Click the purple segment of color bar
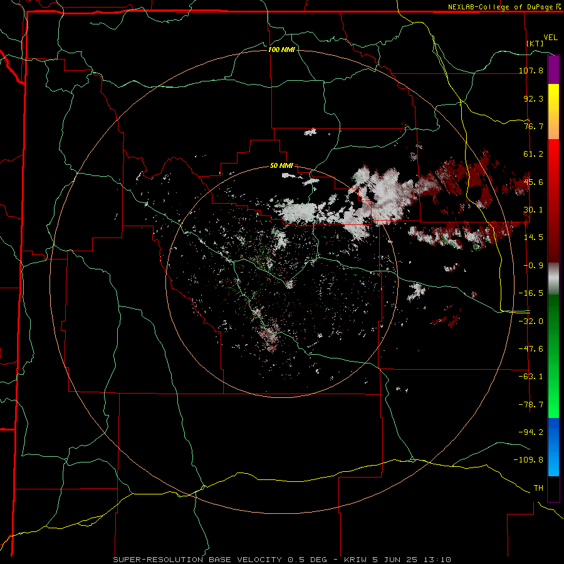This screenshot has height=564, width=564. (553, 70)
